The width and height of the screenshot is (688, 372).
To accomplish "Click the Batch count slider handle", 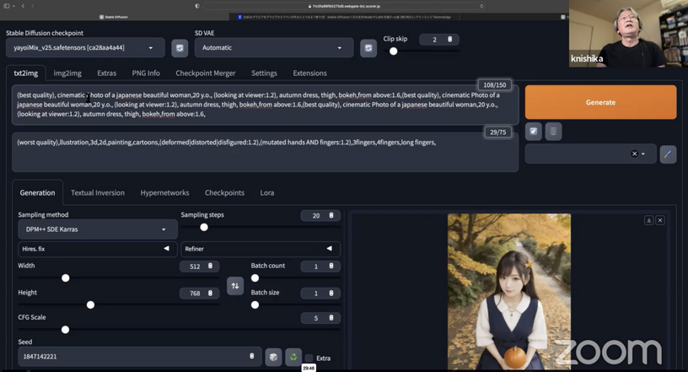I will tap(255, 278).
